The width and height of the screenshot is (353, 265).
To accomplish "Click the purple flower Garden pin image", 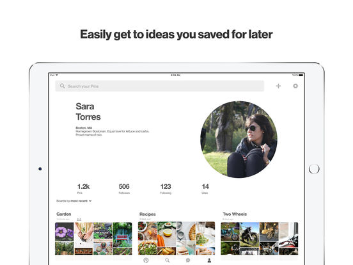I will click(65, 232).
